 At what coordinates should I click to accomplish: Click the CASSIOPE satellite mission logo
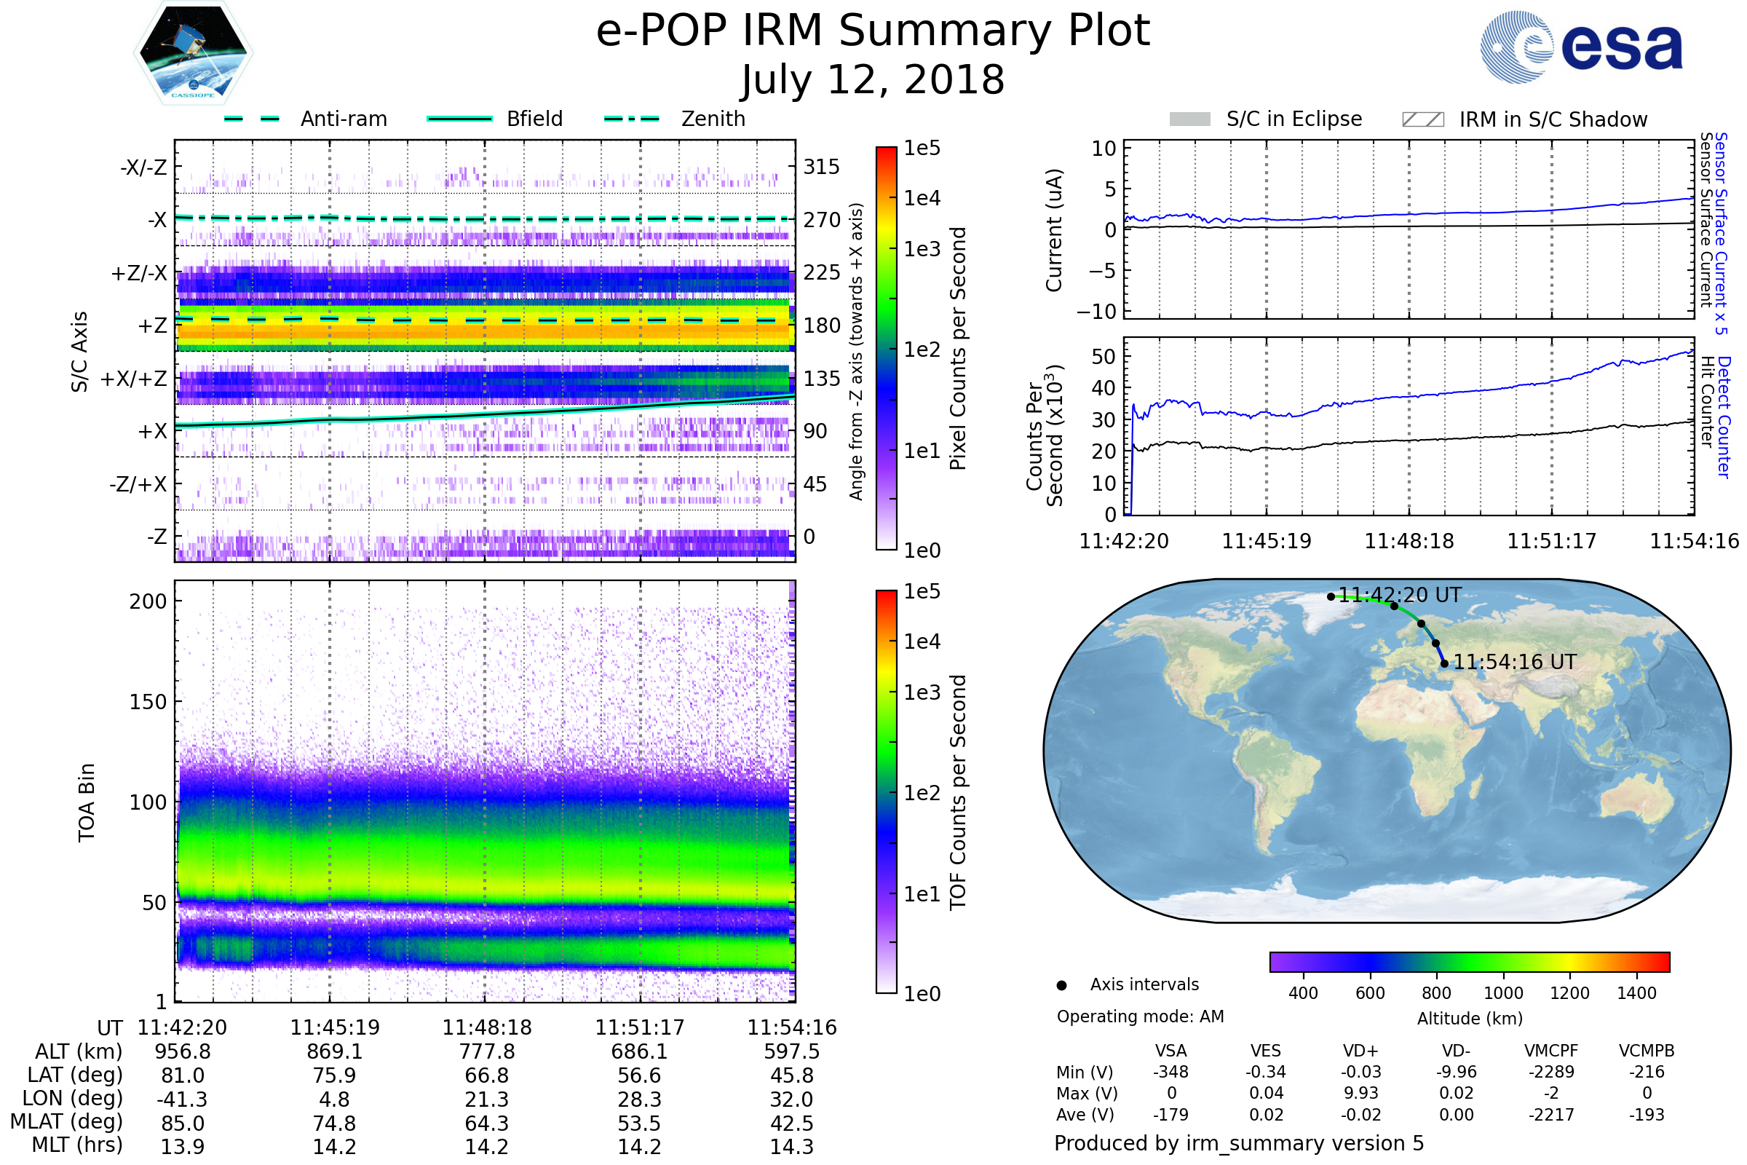pos(193,53)
